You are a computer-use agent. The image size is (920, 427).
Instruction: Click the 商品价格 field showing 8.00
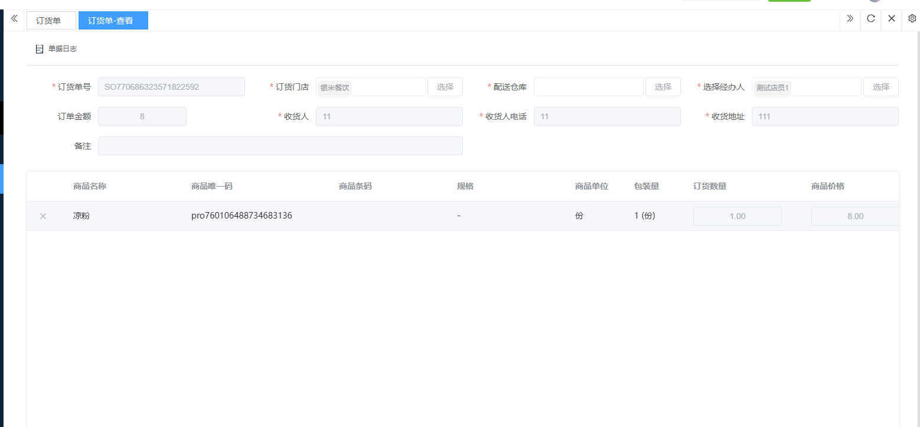point(854,216)
